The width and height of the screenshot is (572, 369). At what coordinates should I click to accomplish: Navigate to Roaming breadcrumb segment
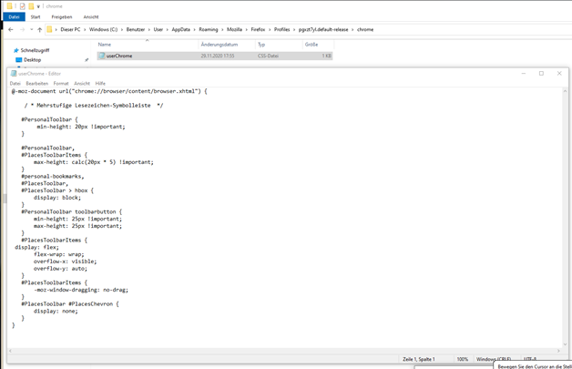point(209,29)
